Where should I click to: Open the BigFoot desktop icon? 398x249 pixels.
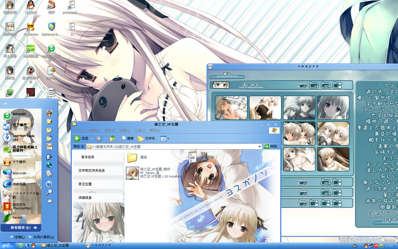click(51, 73)
